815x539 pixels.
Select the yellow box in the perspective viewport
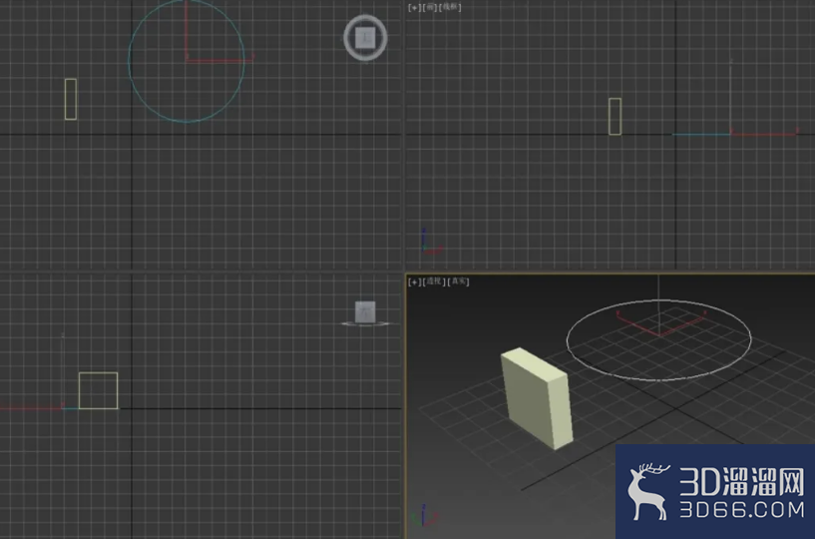(x=536, y=398)
